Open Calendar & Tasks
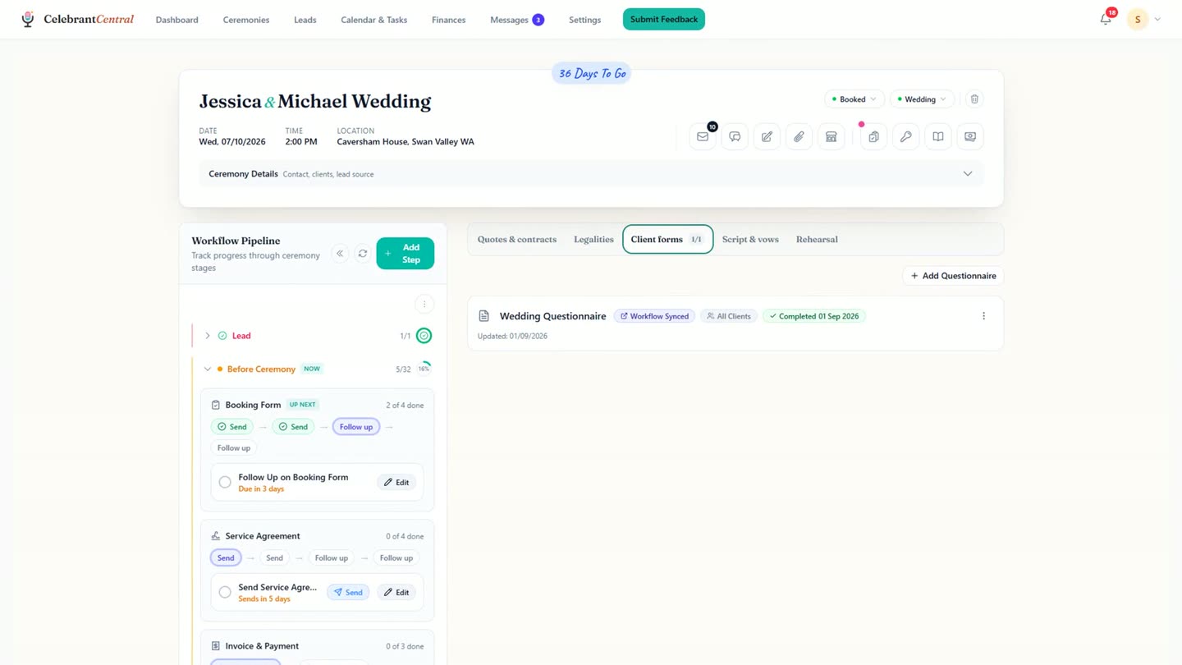 (x=374, y=20)
